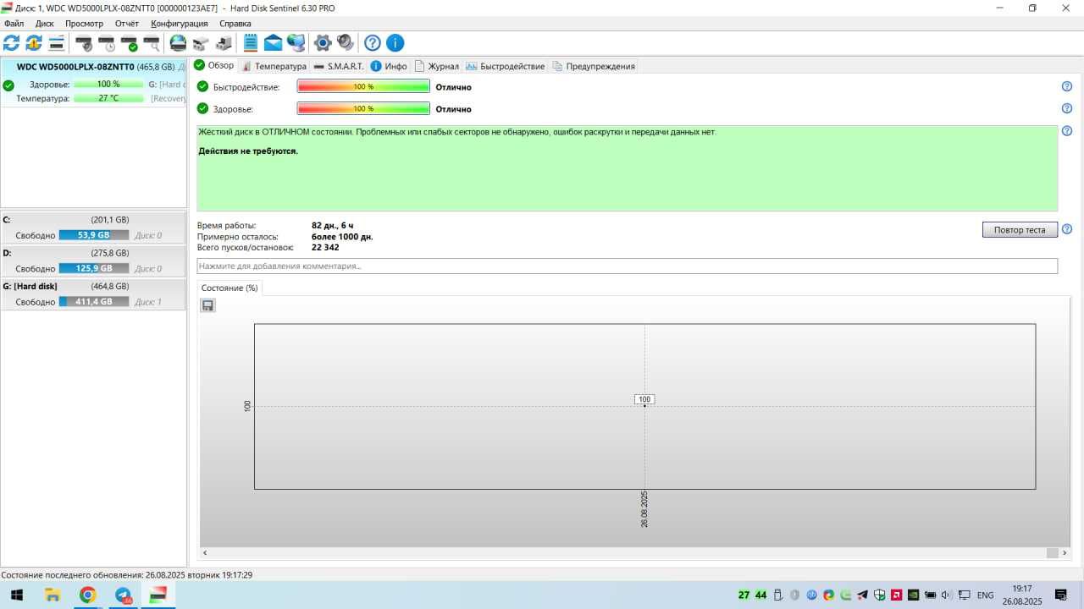This screenshot has height=609, width=1084.
Task: Click the blue info circle toolbar icon
Action: (395, 43)
